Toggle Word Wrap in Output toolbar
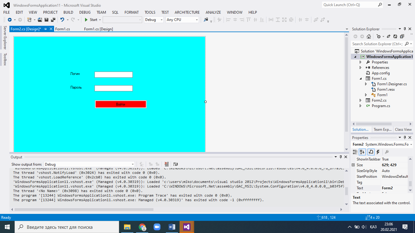This screenshot has height=233, width=415. coord(176,164)
